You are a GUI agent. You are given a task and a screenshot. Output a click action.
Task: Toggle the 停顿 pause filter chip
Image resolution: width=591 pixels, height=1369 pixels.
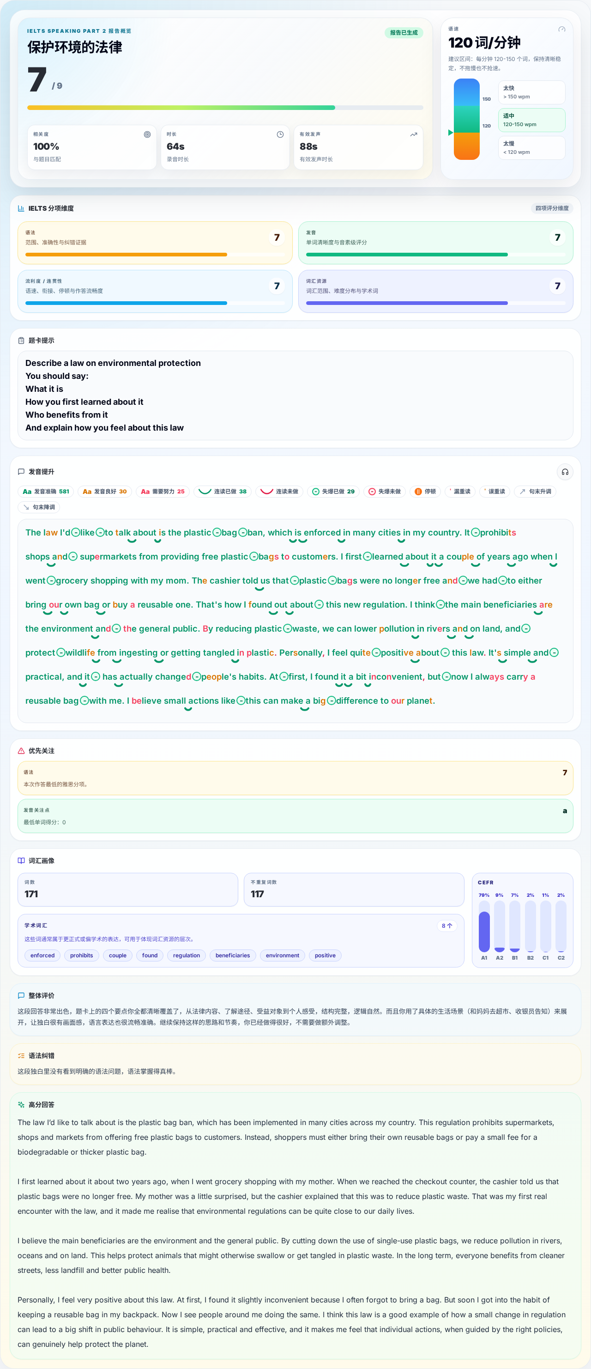[425, 492]
